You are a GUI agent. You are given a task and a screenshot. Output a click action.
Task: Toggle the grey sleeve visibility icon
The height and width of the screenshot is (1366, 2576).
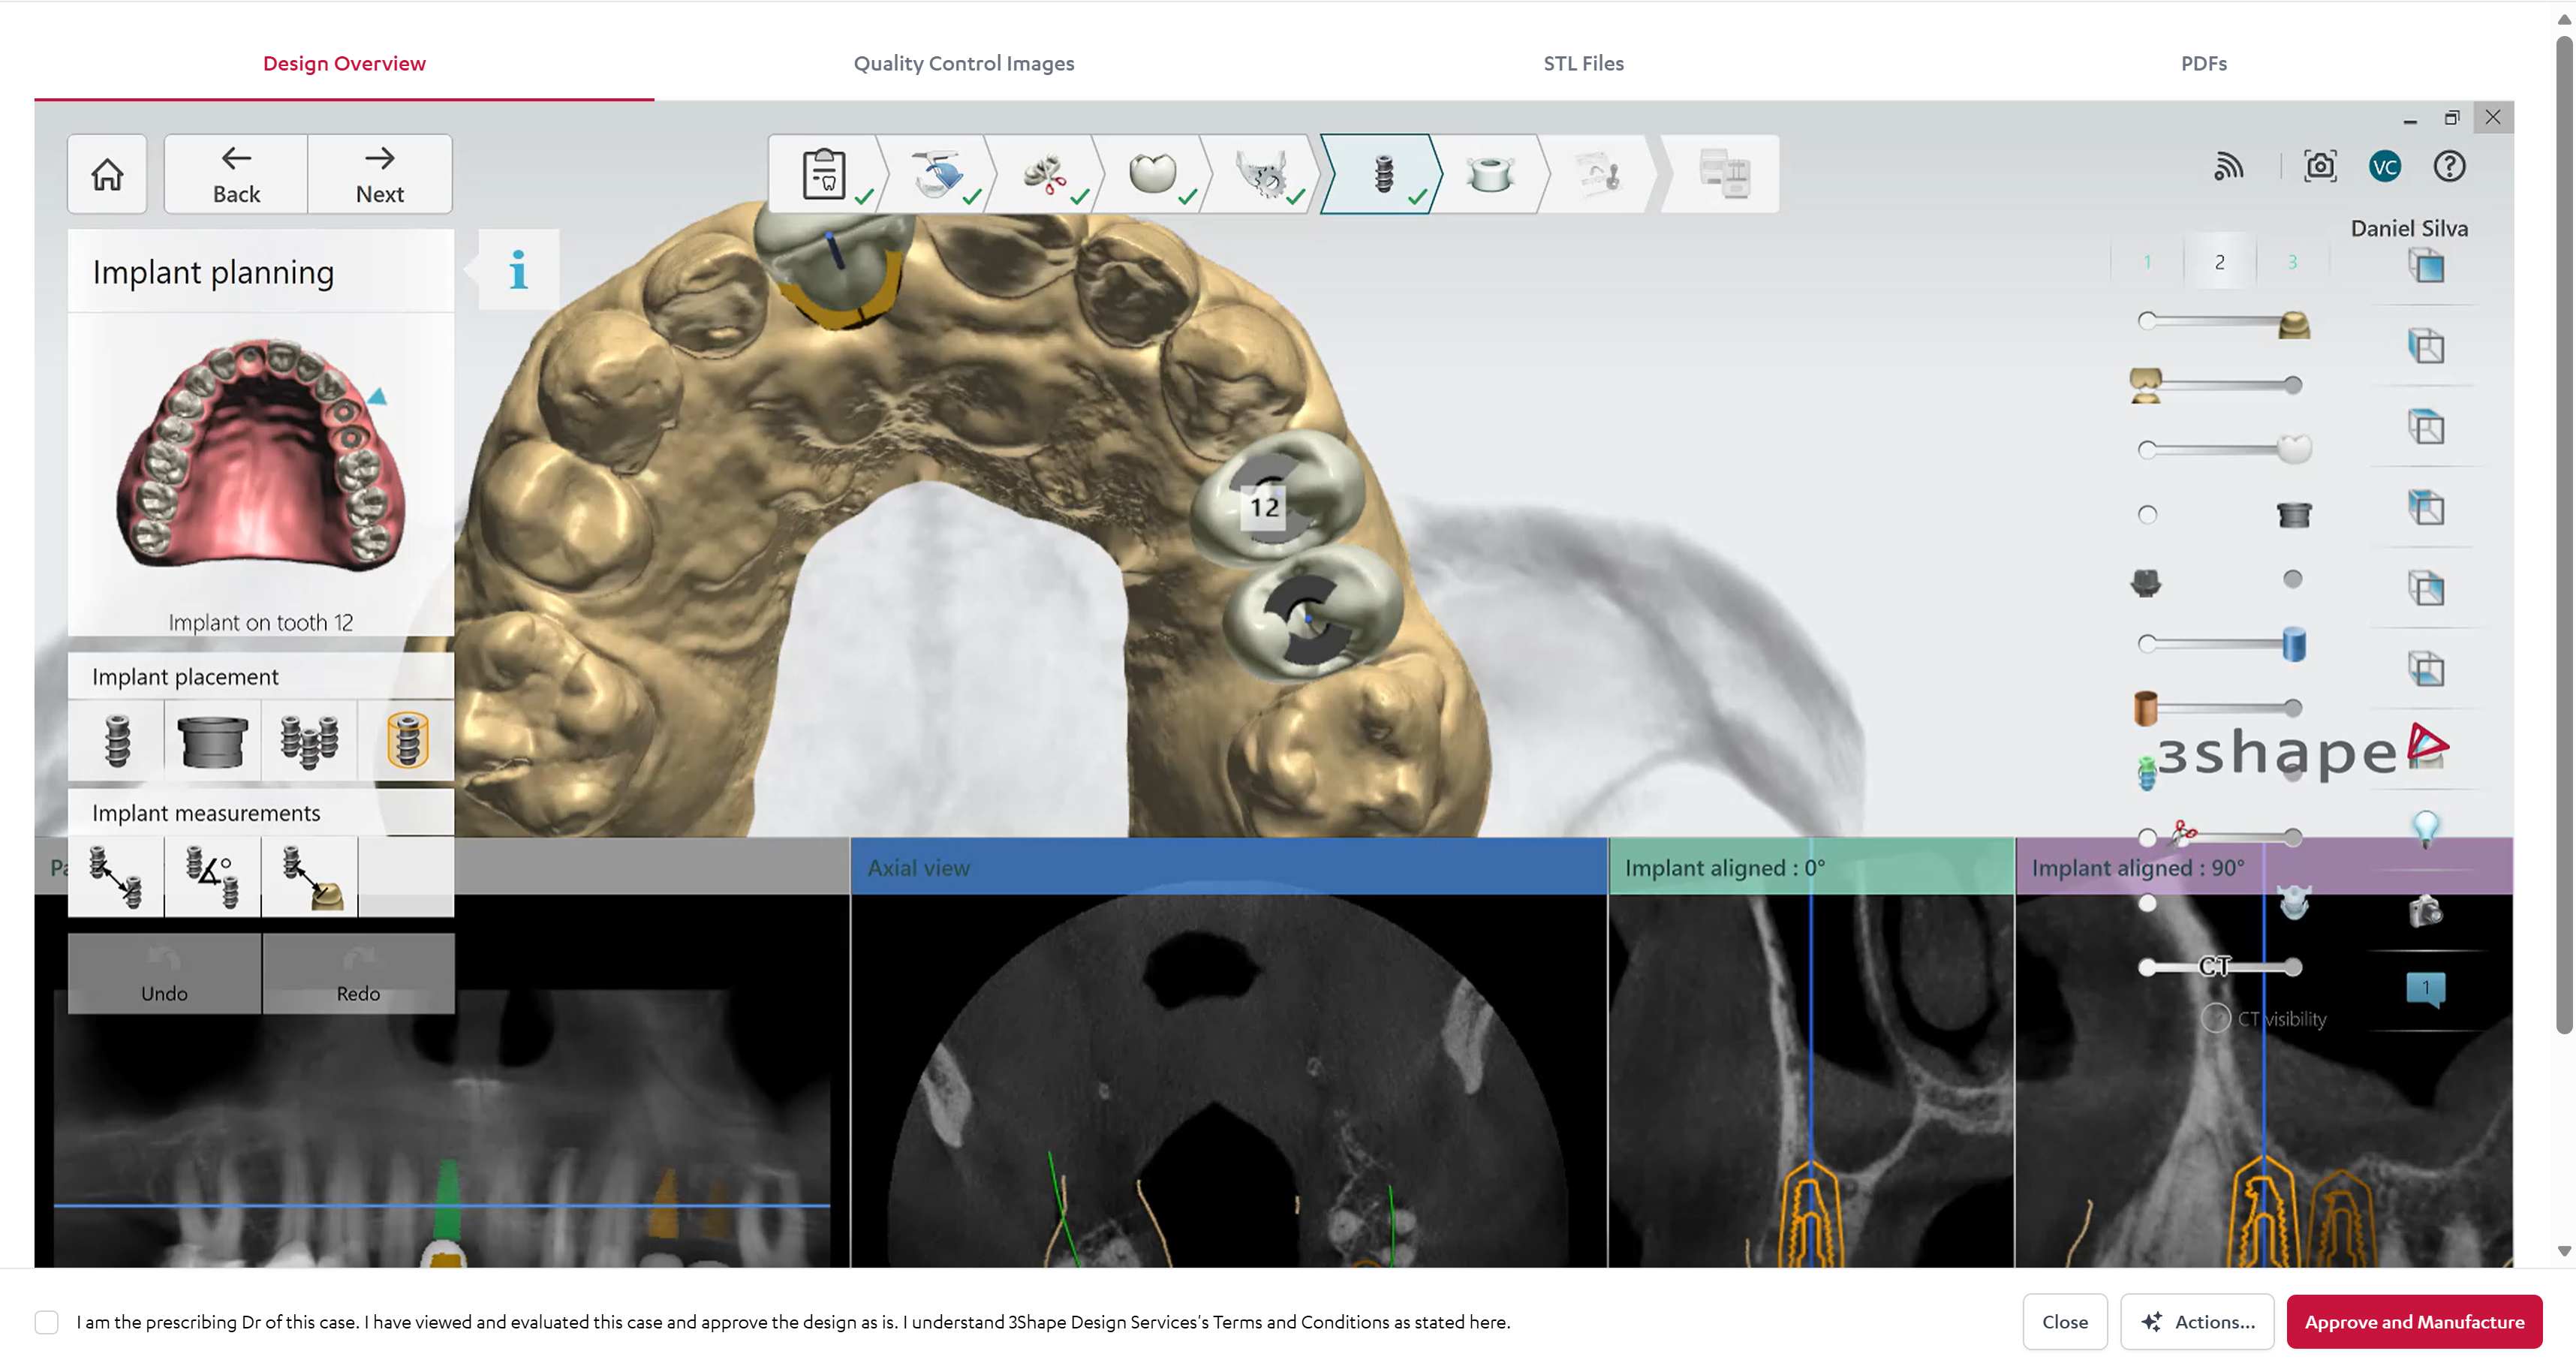[2293, 515]
